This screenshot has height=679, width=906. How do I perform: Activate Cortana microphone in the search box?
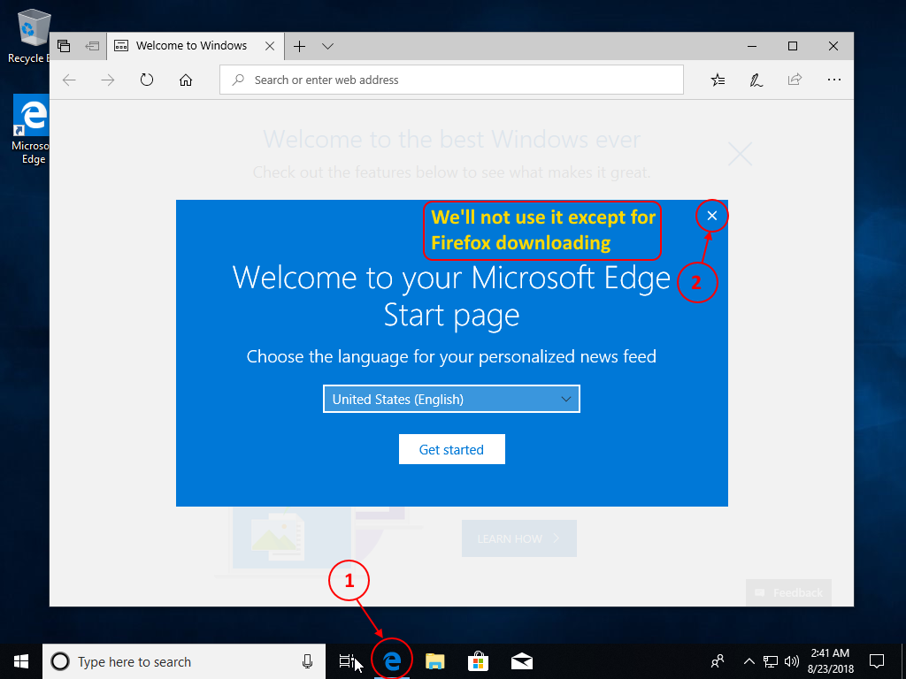307,661
